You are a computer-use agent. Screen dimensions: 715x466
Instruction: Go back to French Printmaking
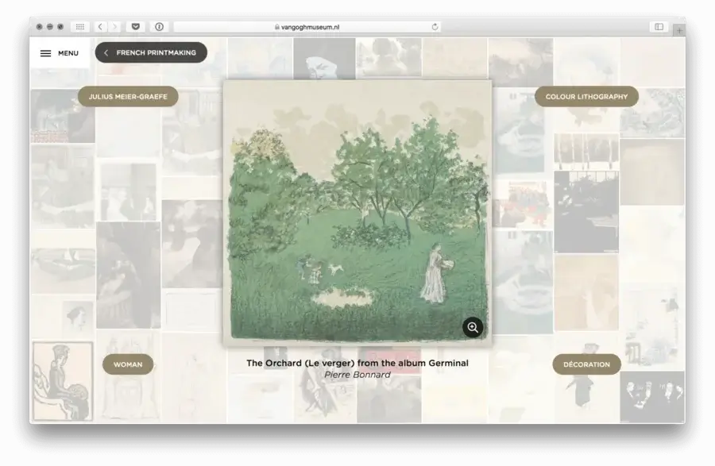(151, 52)
